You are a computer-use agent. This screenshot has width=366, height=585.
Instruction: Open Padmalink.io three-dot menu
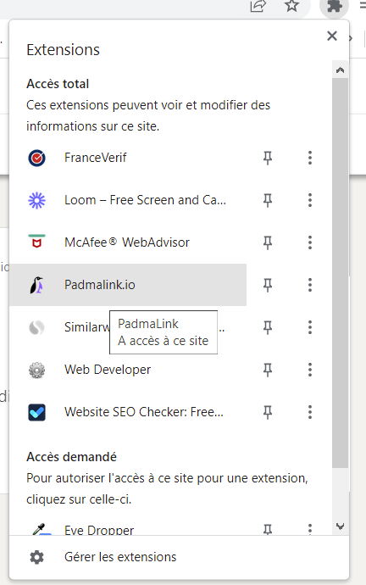coord(310,285)
